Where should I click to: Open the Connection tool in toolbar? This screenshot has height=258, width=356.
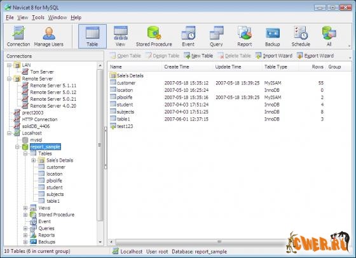(x=18, y=36)
